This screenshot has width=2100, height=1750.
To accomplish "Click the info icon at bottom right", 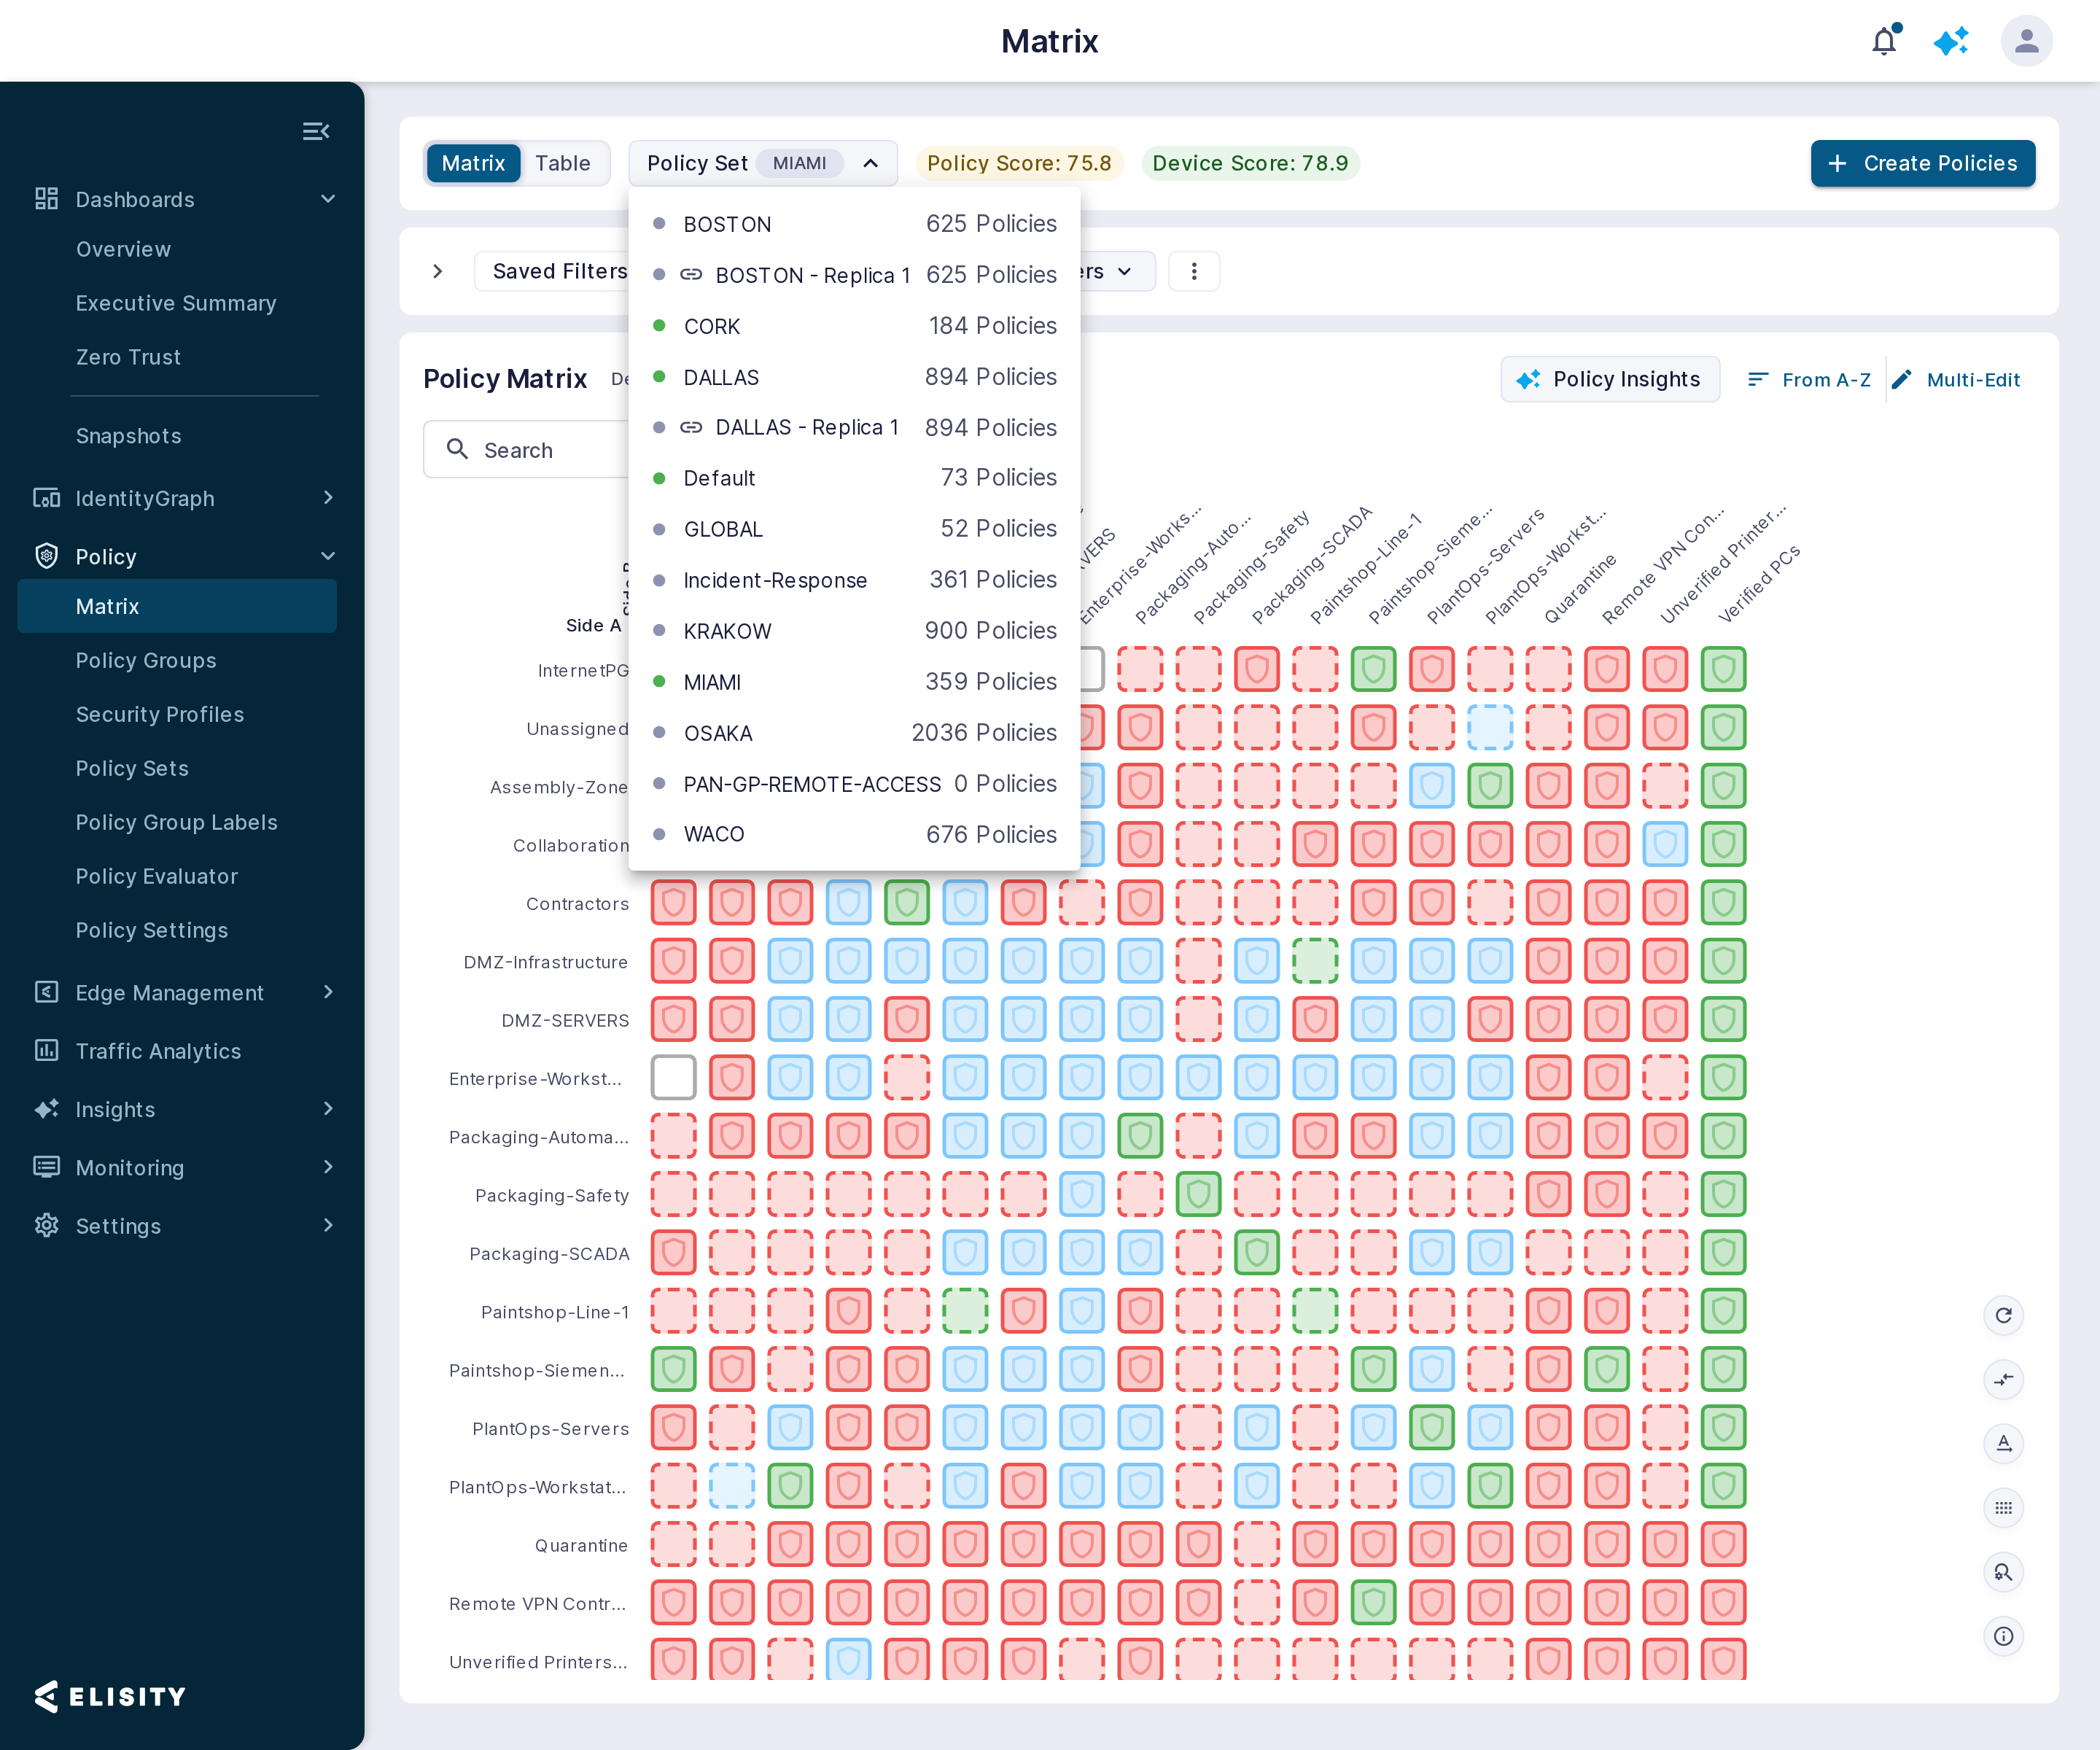I will [x=2003, y=1636].
